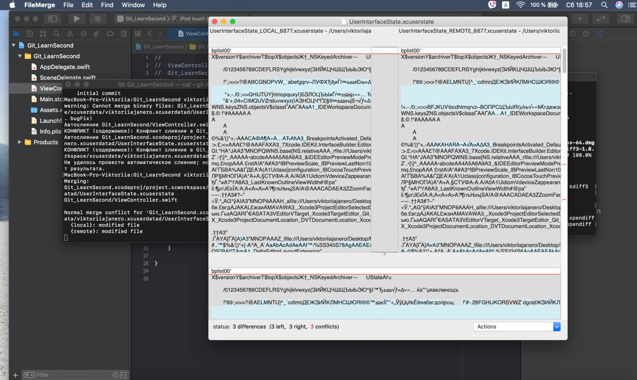Open Spotlight search in menu bar
This screenshot has width=637, height=380.
[604, 5]
